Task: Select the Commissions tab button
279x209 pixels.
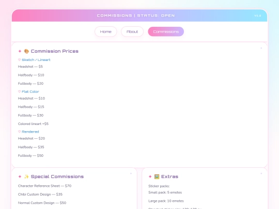Action: 166,31
